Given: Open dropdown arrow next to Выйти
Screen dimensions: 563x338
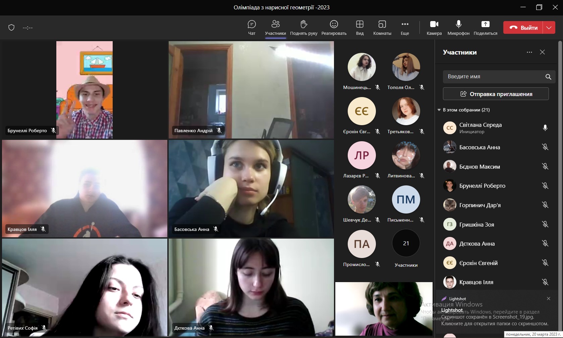Looking at the screenshot, I should pos(549,28).
